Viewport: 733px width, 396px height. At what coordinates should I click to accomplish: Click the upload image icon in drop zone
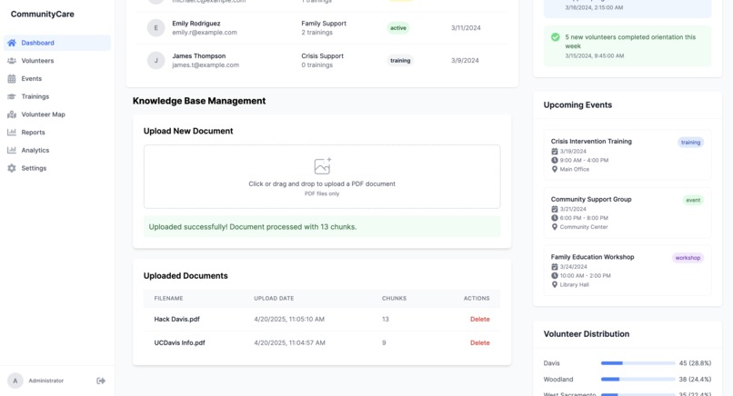[x=322, y=166]
